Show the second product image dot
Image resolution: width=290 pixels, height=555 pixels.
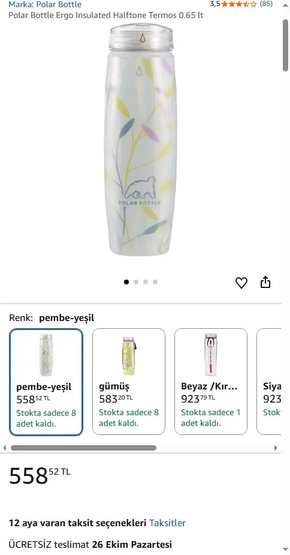click(136, 282)
